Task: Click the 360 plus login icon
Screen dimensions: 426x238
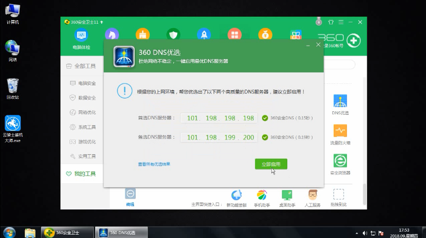Action: click(353, 41)
